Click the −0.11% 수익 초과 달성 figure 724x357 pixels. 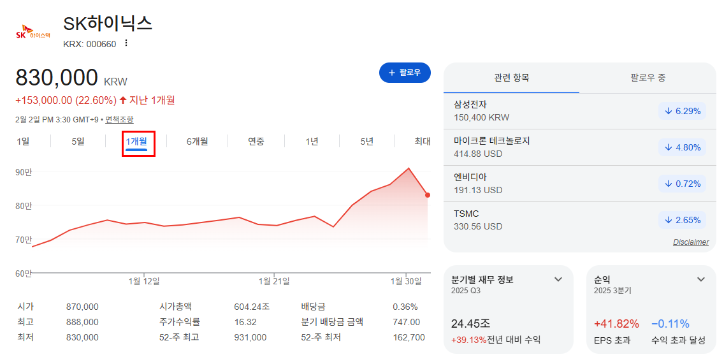[670, 324]
